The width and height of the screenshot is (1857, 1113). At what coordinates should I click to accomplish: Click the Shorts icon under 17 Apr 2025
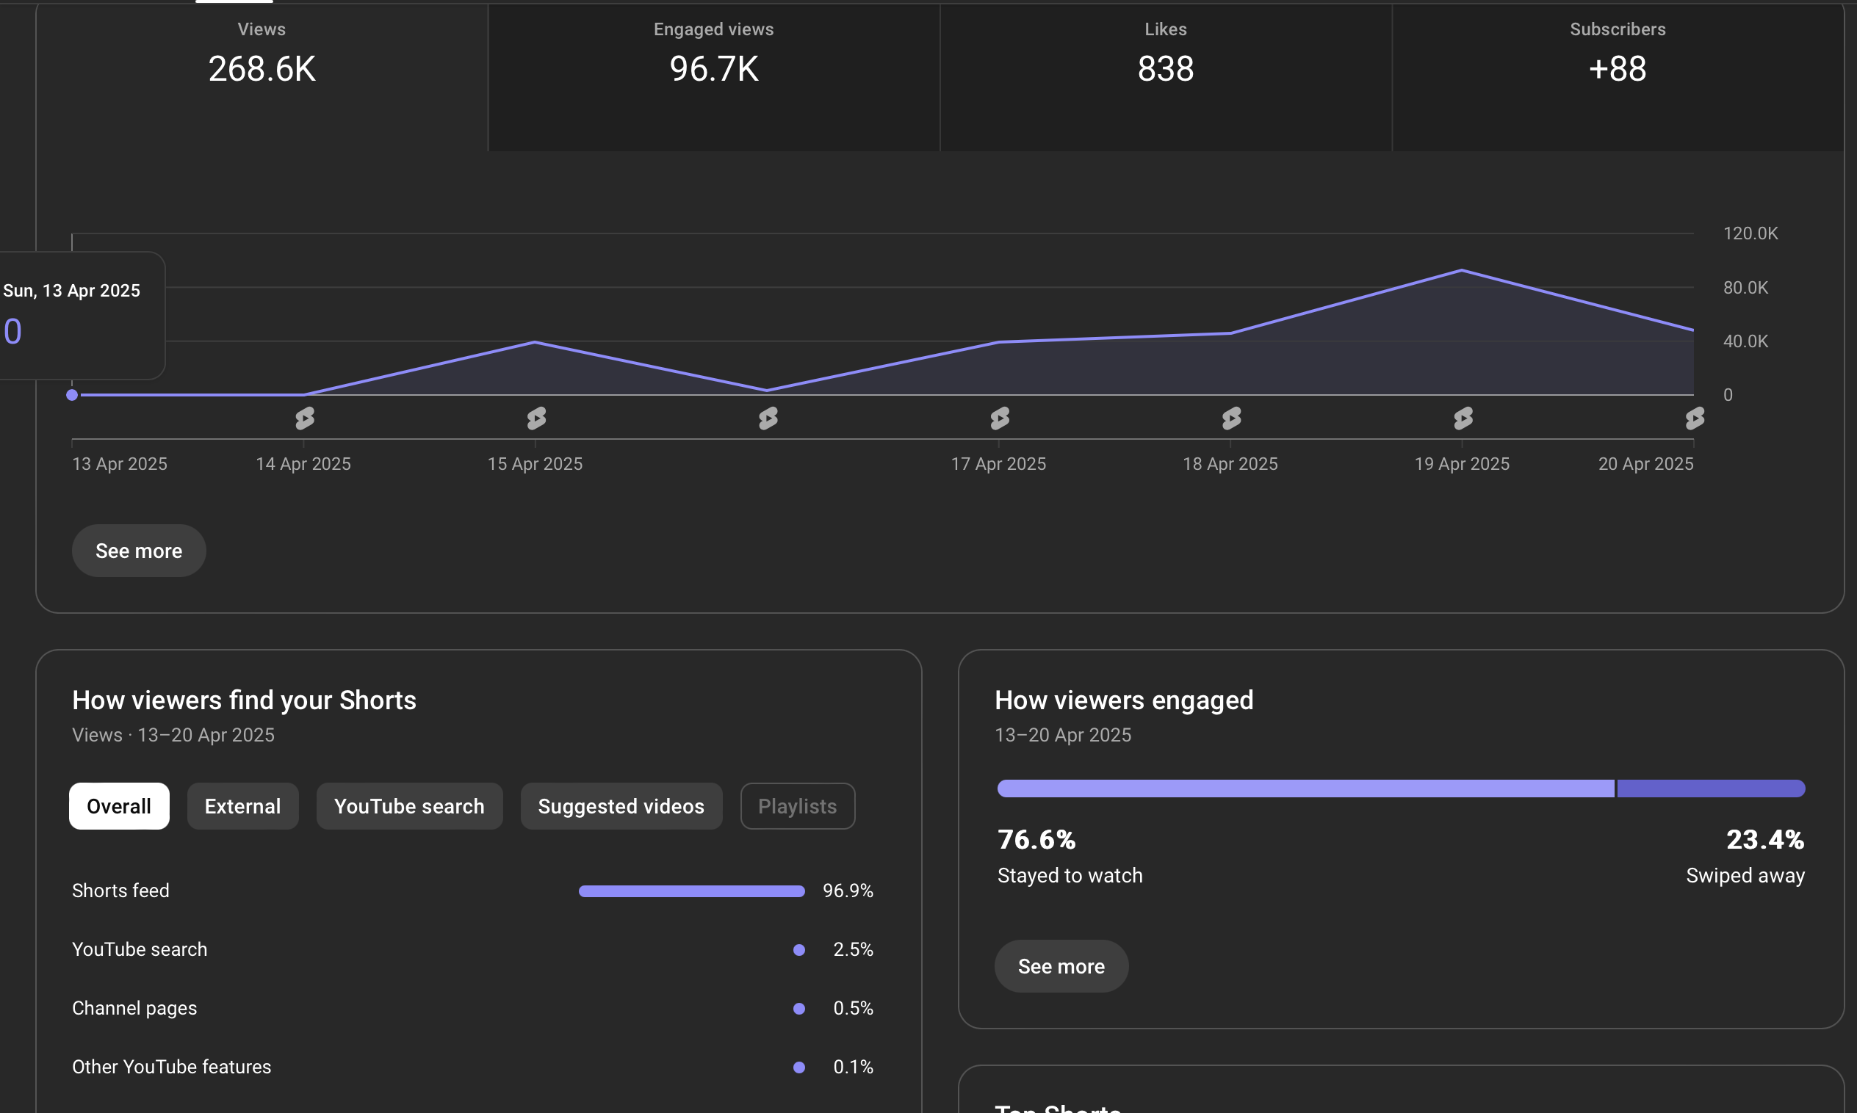click(x=1000, y=418)
